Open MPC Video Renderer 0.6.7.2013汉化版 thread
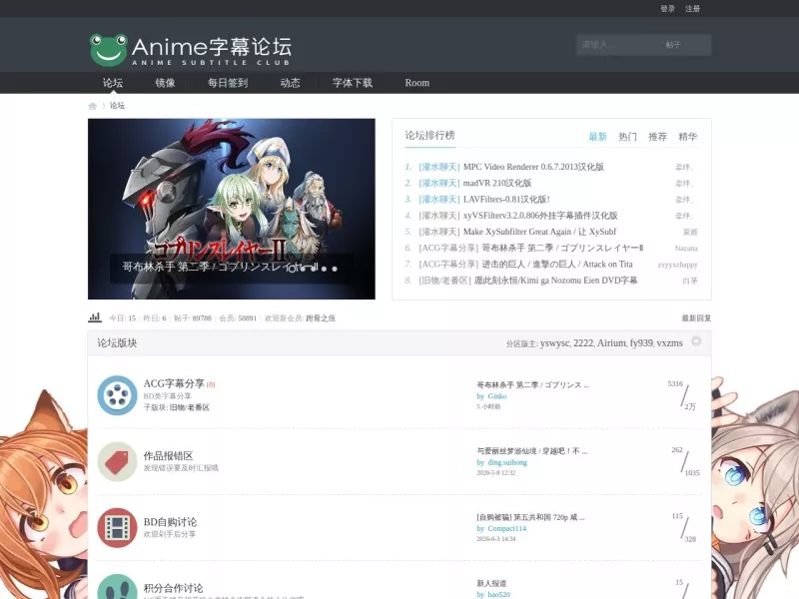 click(x=533, y=167)
